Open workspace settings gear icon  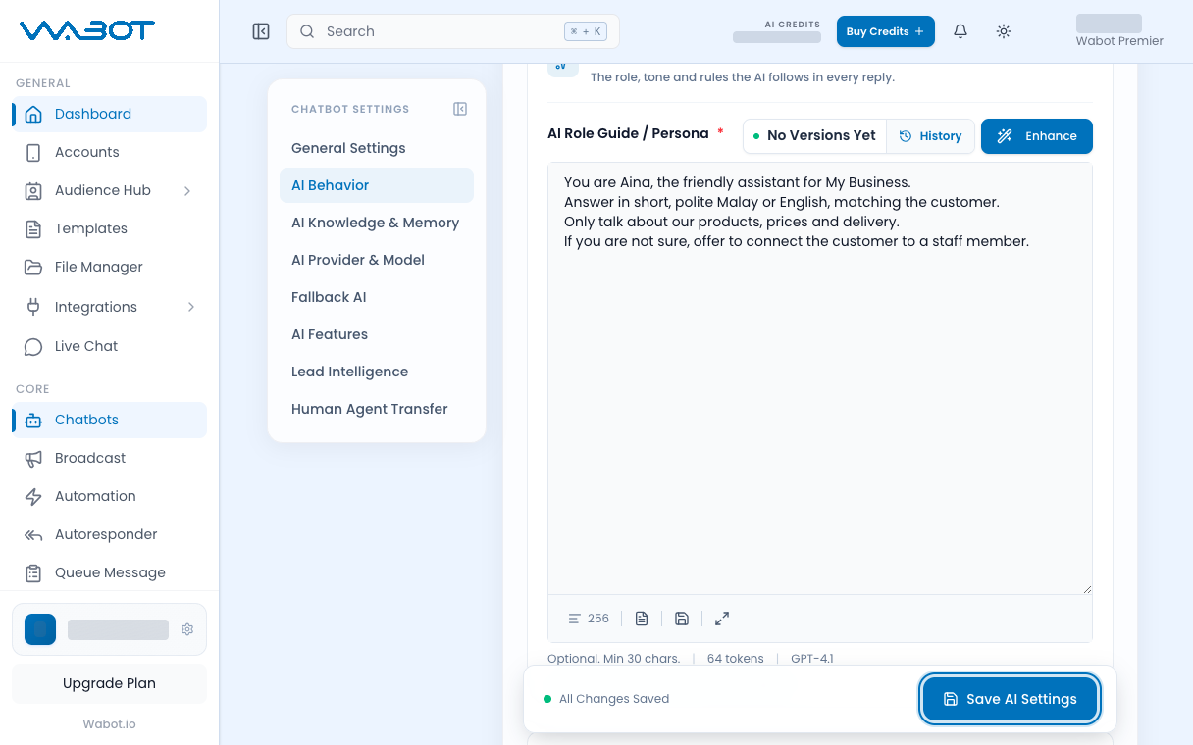(187, 629)
